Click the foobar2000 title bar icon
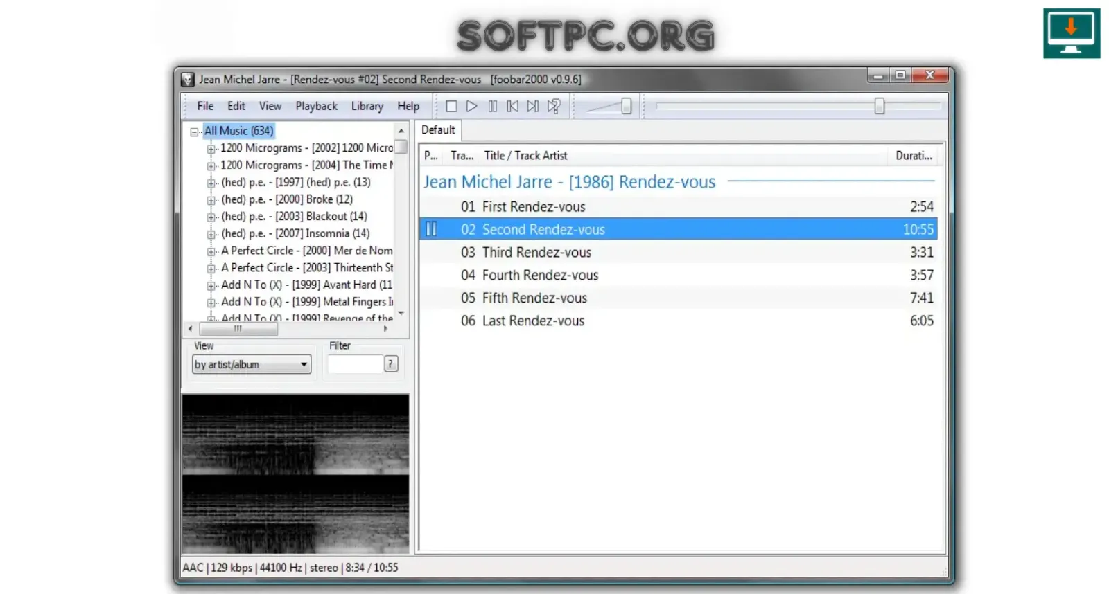This screenshot has height=594, width=1109. click(x=187, y=80)
